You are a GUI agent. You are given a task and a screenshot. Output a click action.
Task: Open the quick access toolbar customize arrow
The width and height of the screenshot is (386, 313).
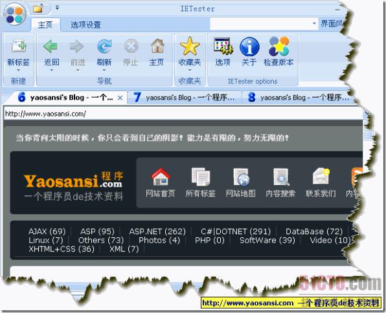(57, 8)
